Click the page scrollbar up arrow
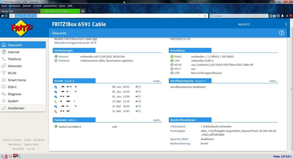This screenshot has width=293, height=159. [291, 20]
